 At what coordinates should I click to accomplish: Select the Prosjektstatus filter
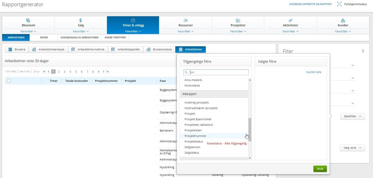click(194, 141)
